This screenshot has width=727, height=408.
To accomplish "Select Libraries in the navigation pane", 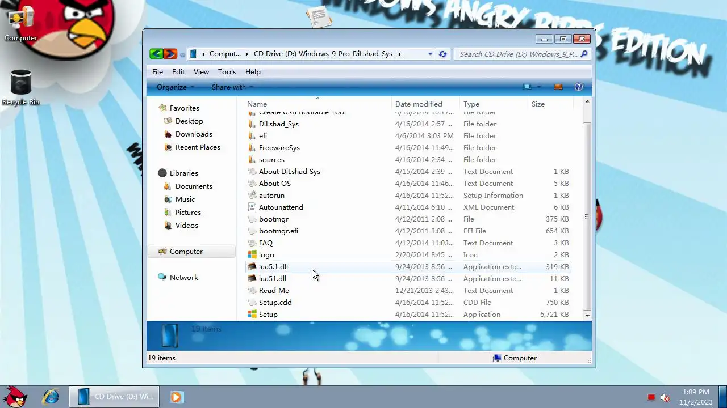I will [x=183, y=173].
